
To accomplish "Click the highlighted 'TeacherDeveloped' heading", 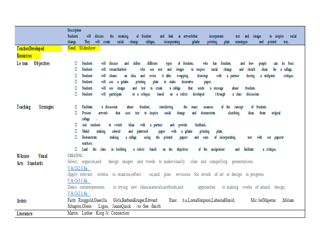I will pos(30,48).
